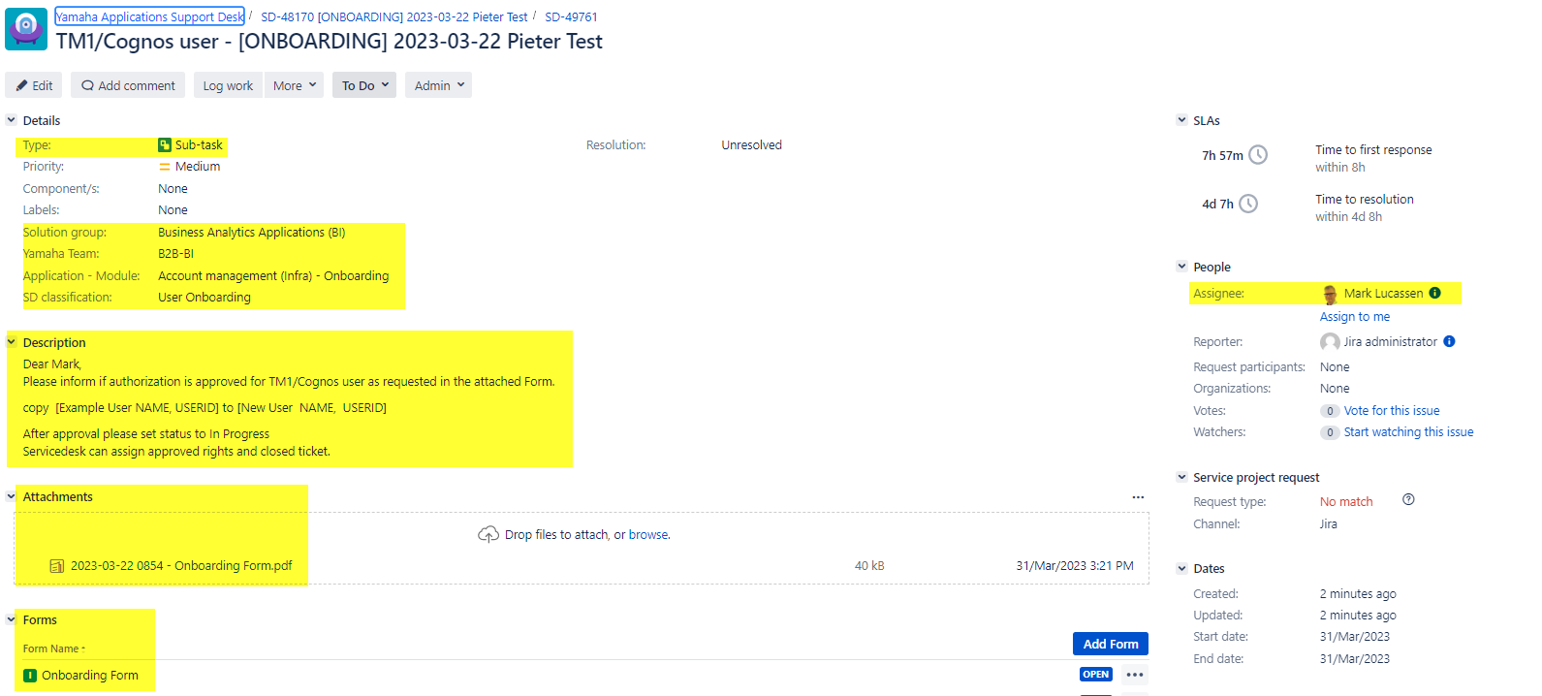Click the attachment drop zone area
Viewport: 1542px width, 696px height.
click(x=582, y=549)
